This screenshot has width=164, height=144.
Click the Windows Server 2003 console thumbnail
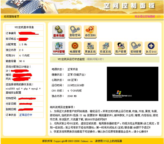coord(132,84)
